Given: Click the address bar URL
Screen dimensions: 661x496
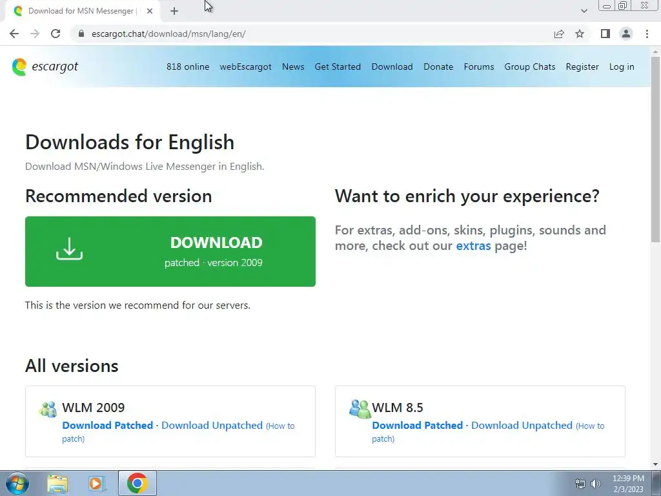Looking at the screenshot, I should coord(168,34).
